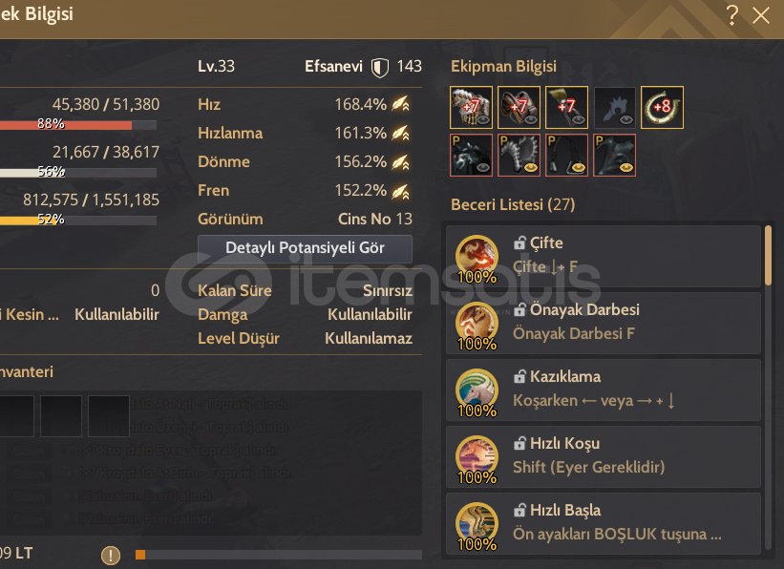Click the Level Düşür label

click(x=239, y=339)
